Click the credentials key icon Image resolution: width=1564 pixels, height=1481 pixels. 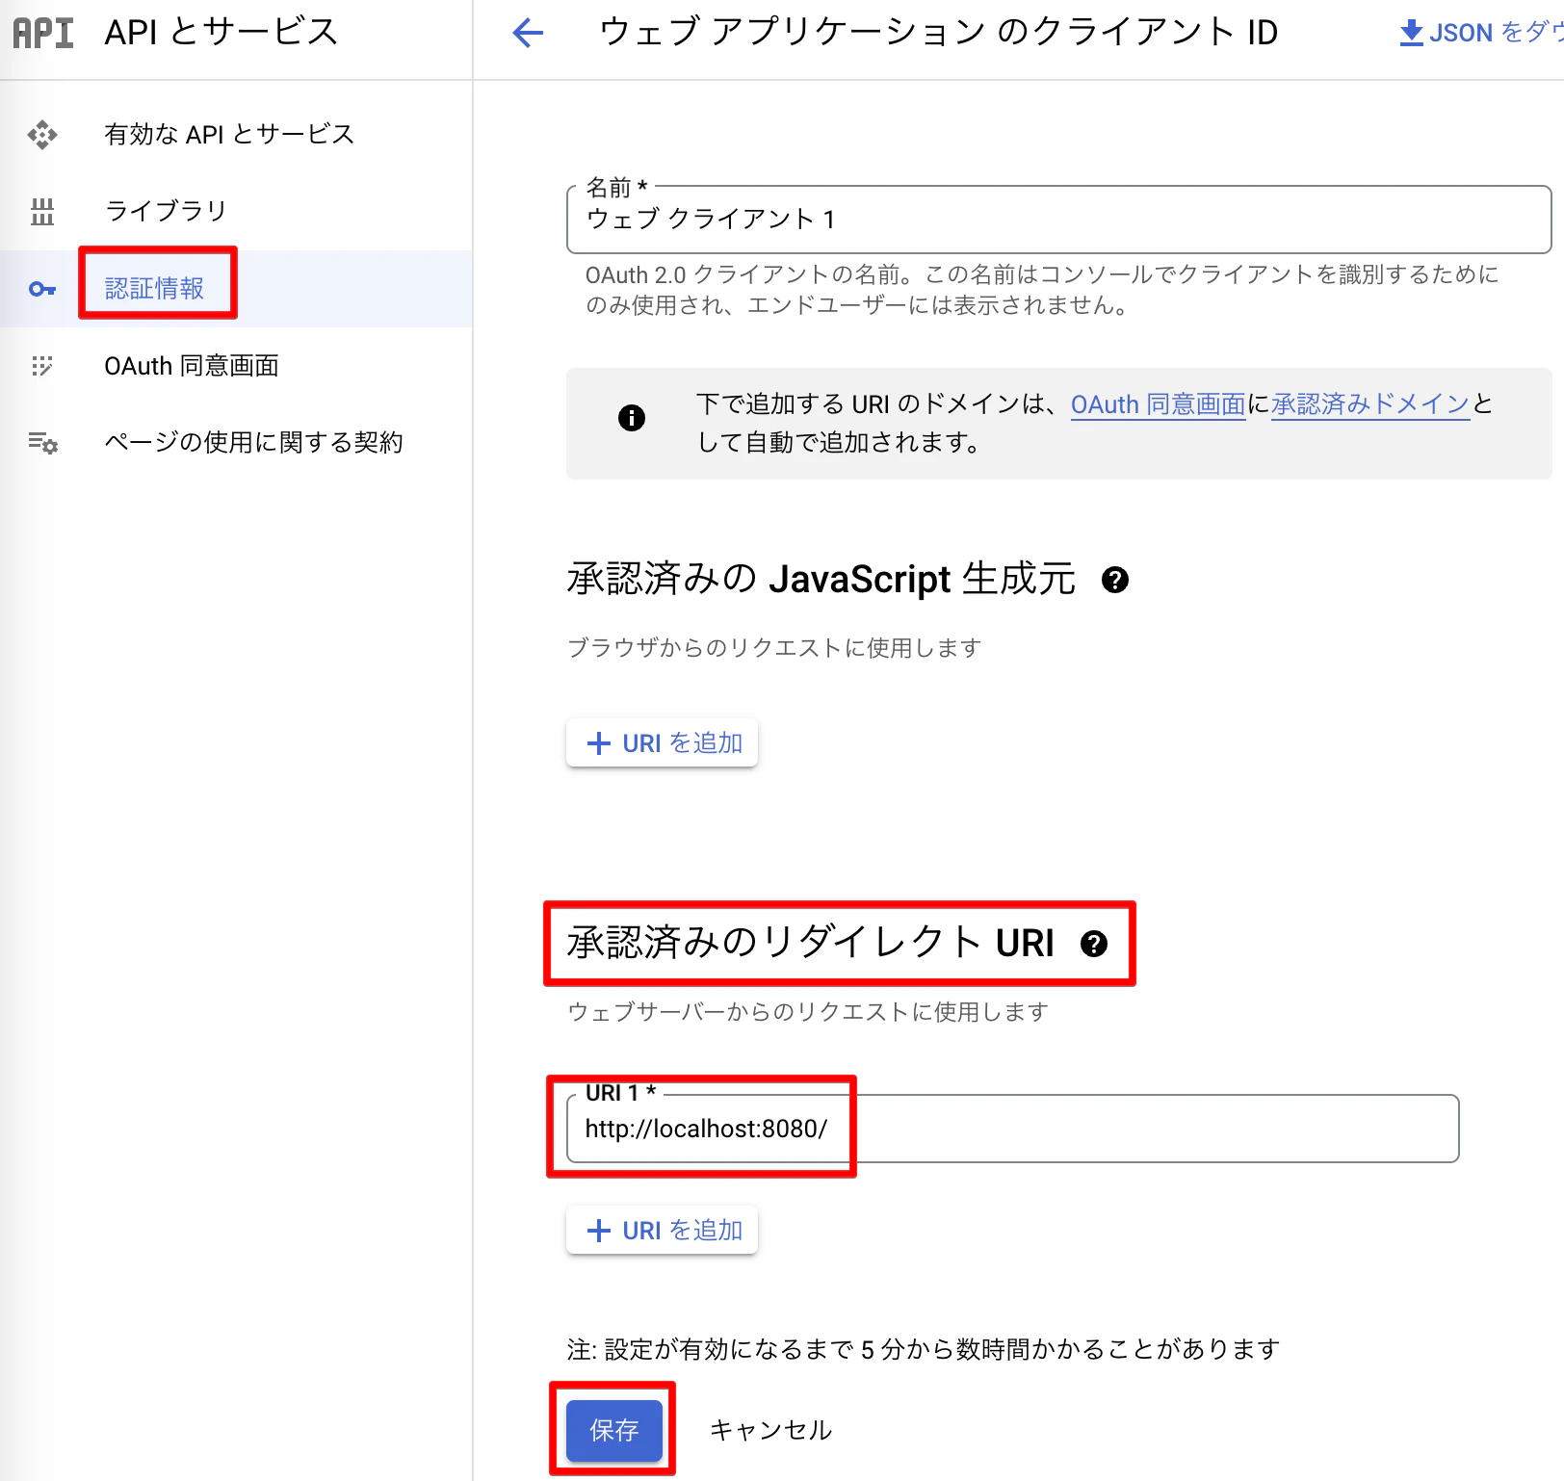pos(42,289)
